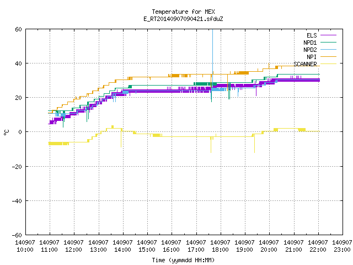Click the x-axis tick label 15:00
The image size is (353, 265).
[147, 250]
